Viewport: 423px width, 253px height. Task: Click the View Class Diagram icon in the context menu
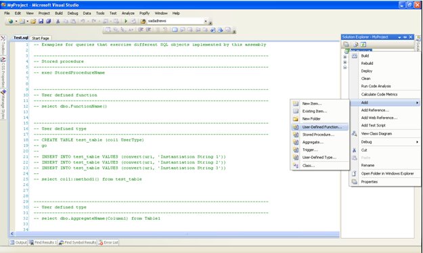click(x=355, y=133)
